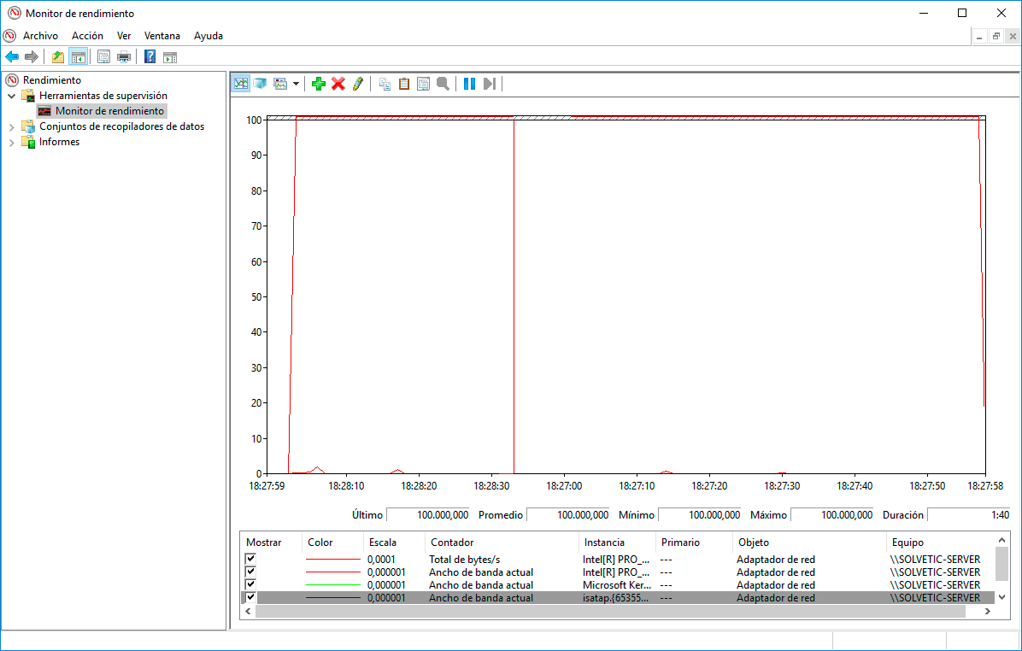
Task: Click the View current activity graph icon
Action: tap(241, 84)
